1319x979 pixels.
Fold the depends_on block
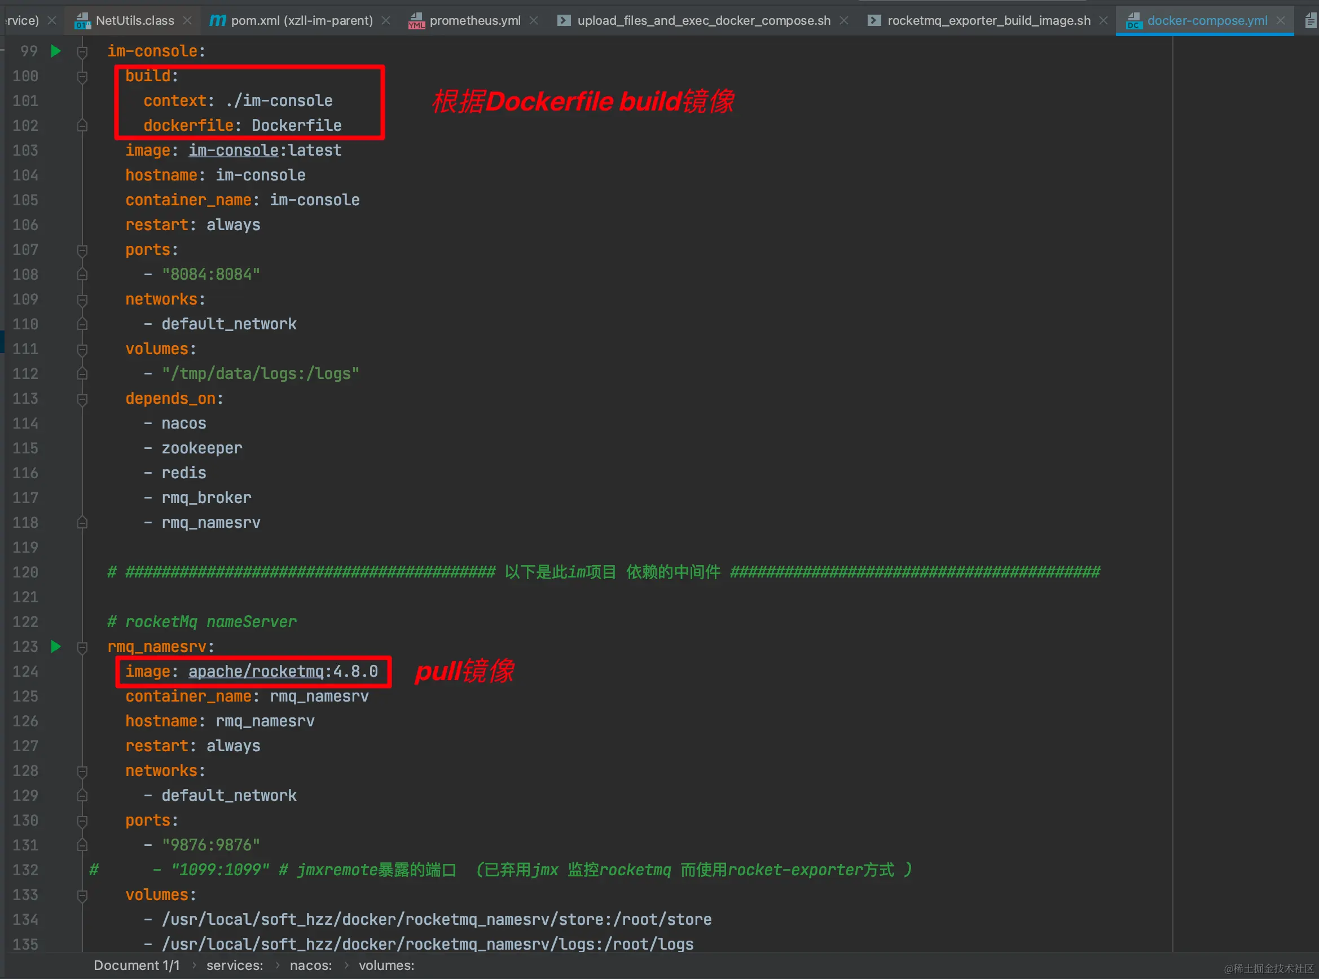(x=82, y=399)
